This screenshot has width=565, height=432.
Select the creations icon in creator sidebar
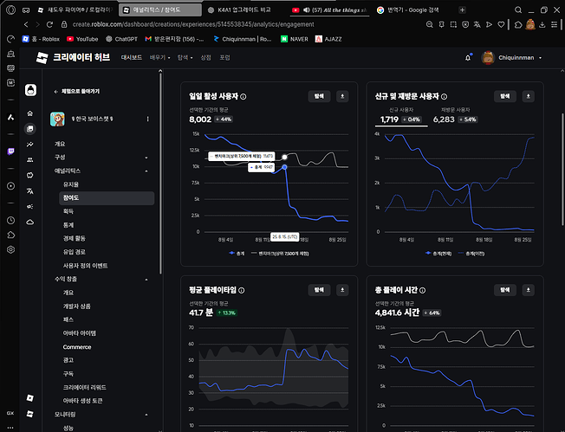tap(30, 128)
